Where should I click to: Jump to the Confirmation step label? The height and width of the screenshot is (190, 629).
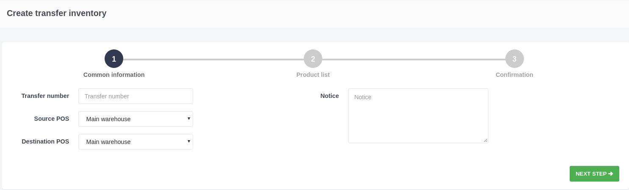click(514, 75)
